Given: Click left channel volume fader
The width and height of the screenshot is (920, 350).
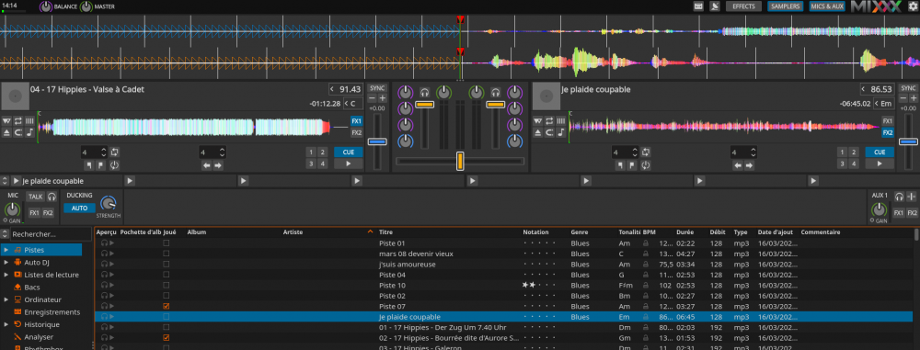Looking at the screenshot, I should click(x=424, y=105).
